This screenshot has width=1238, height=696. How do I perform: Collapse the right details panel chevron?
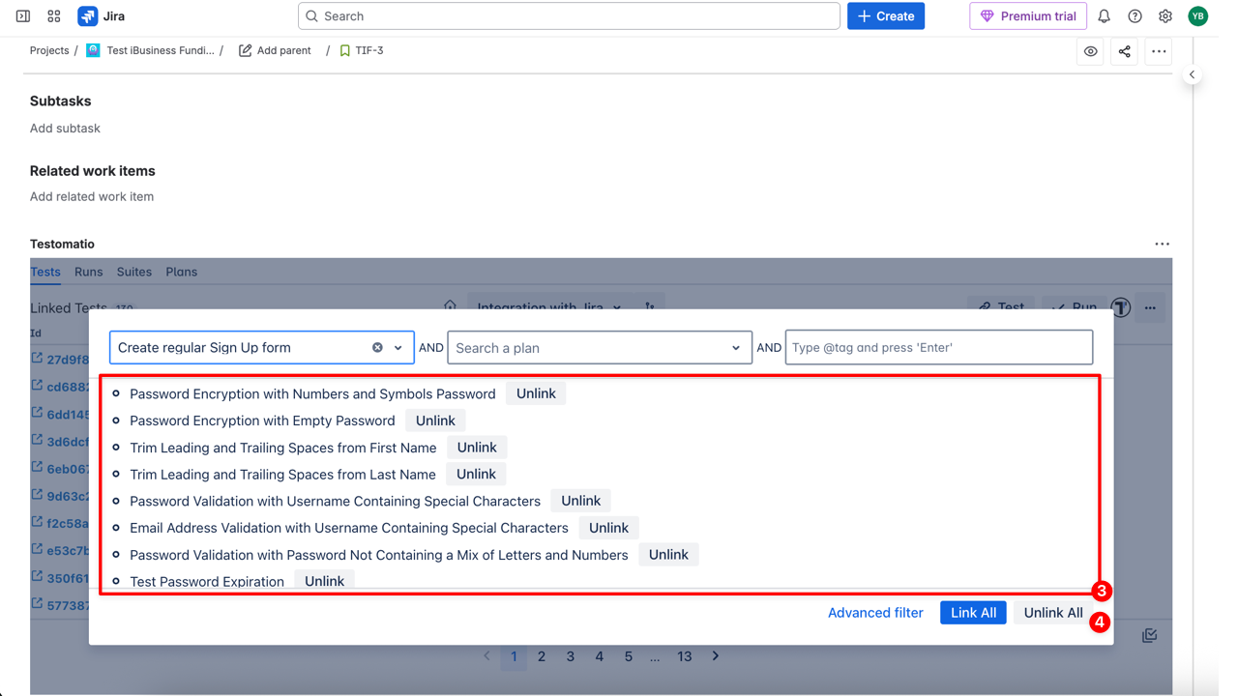[x=1193, y=74]
